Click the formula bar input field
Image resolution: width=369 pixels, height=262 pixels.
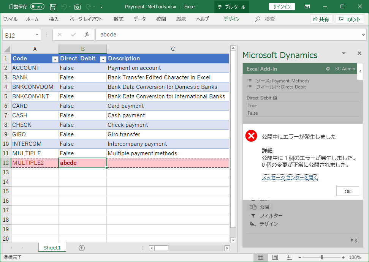point(228,35)
